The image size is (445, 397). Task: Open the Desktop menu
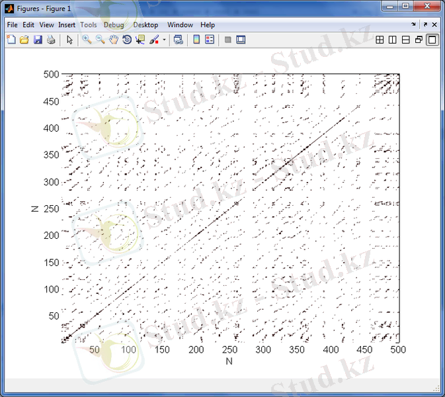tap(145, 25)
